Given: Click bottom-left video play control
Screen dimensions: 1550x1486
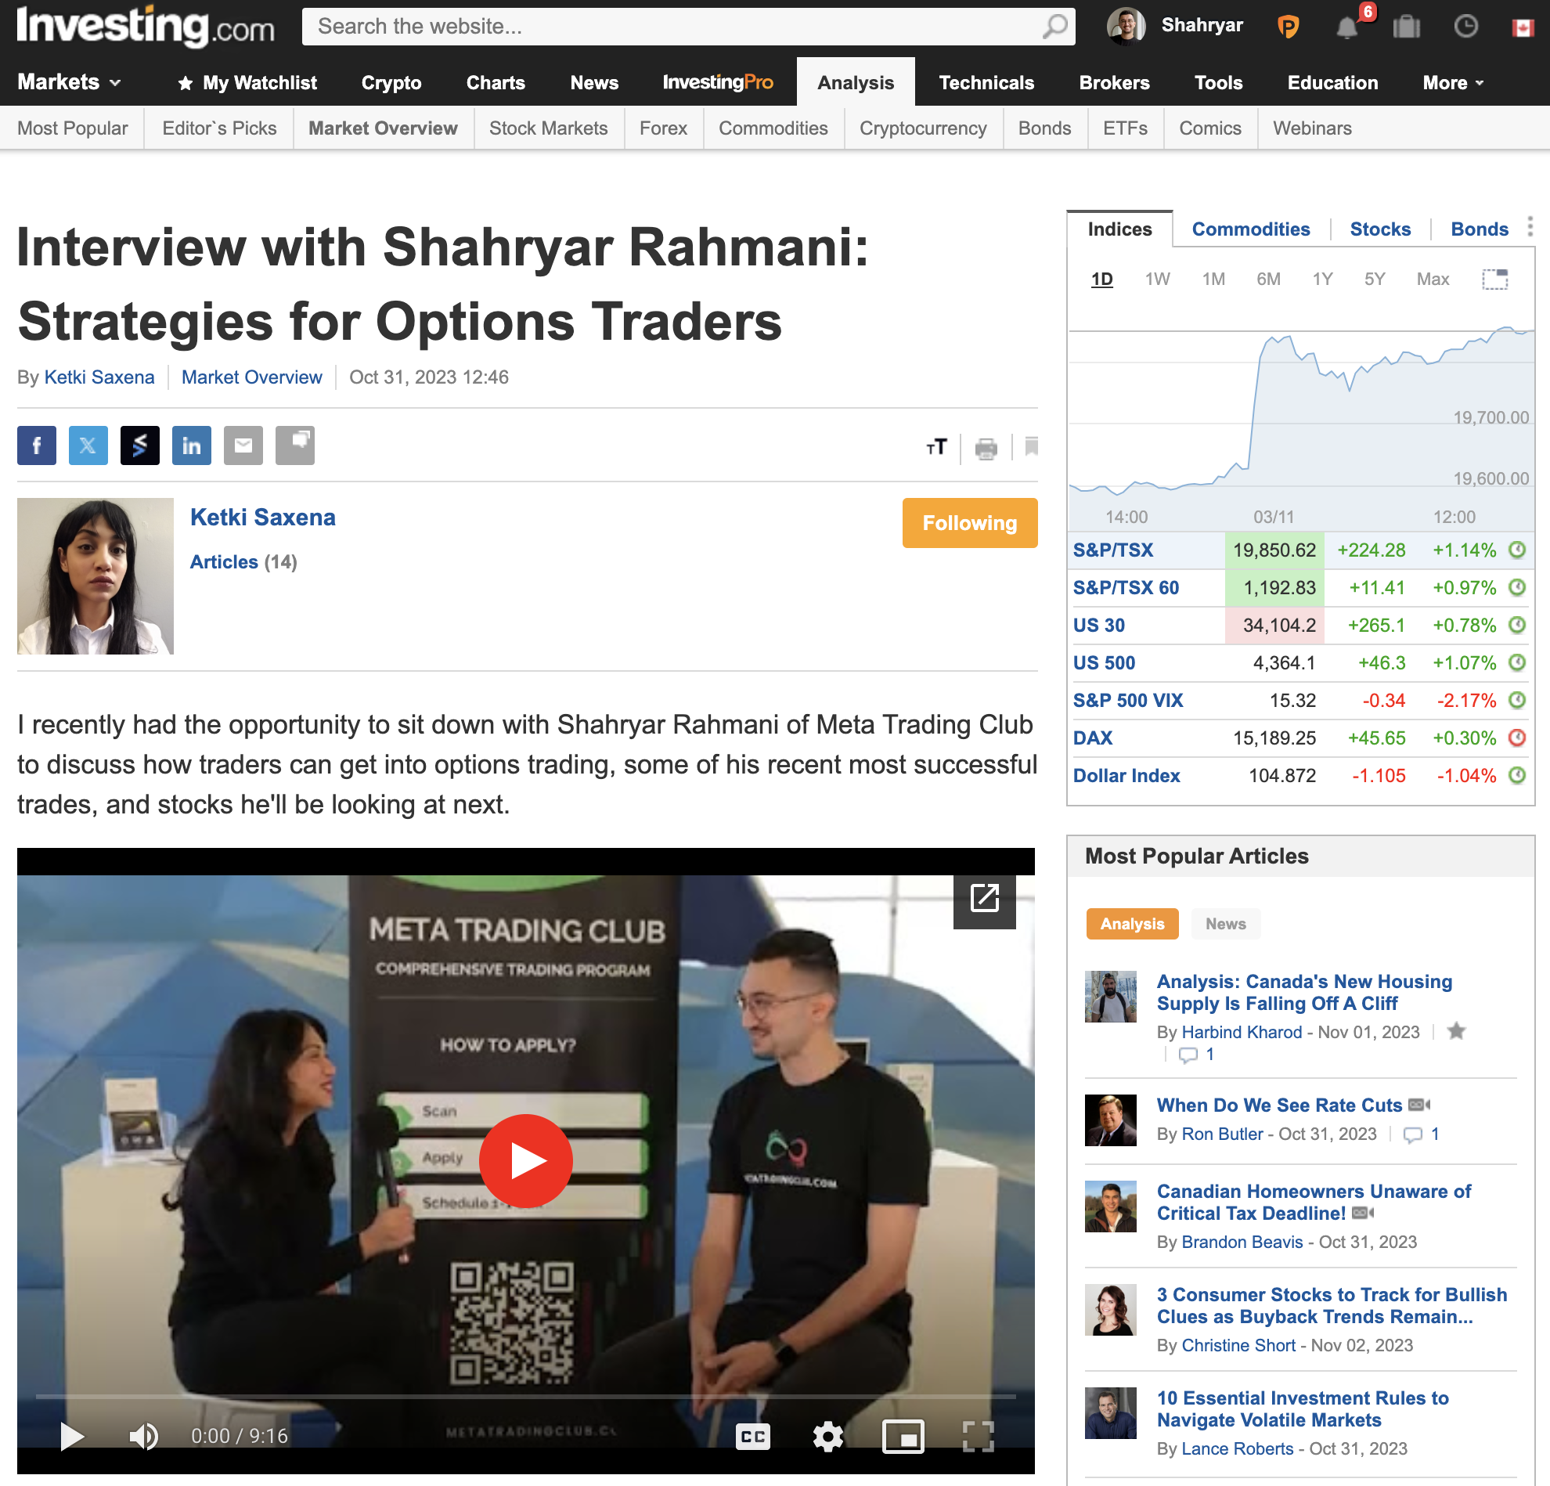Looking at the screenshot, I should tap(71, 1436).
